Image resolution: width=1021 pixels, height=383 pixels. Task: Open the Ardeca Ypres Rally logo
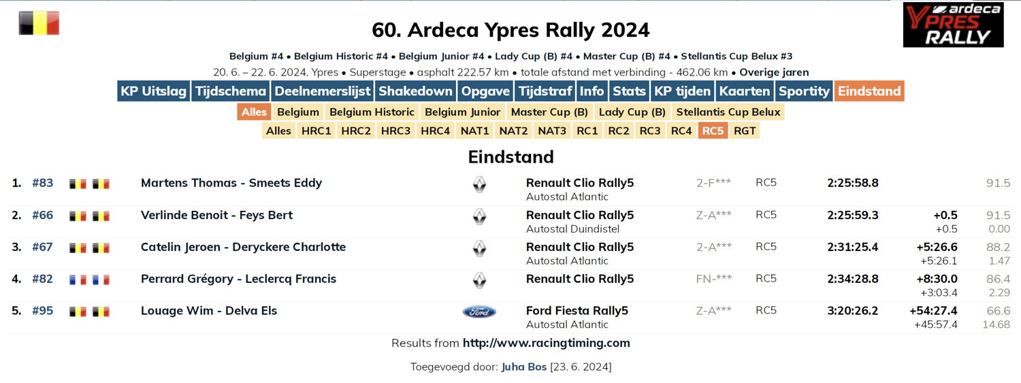tap(953, 24)
